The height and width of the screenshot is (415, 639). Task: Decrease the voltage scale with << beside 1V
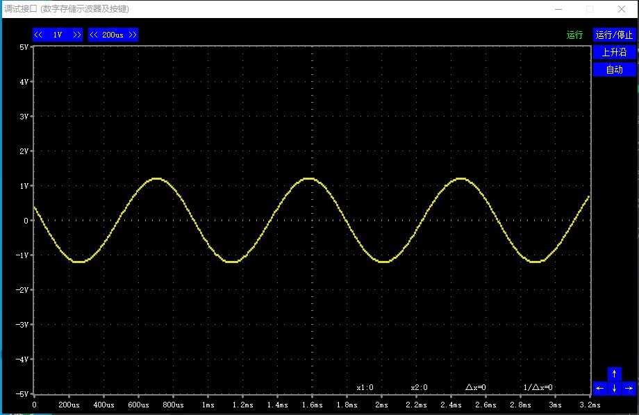click(x=39, y=35)
